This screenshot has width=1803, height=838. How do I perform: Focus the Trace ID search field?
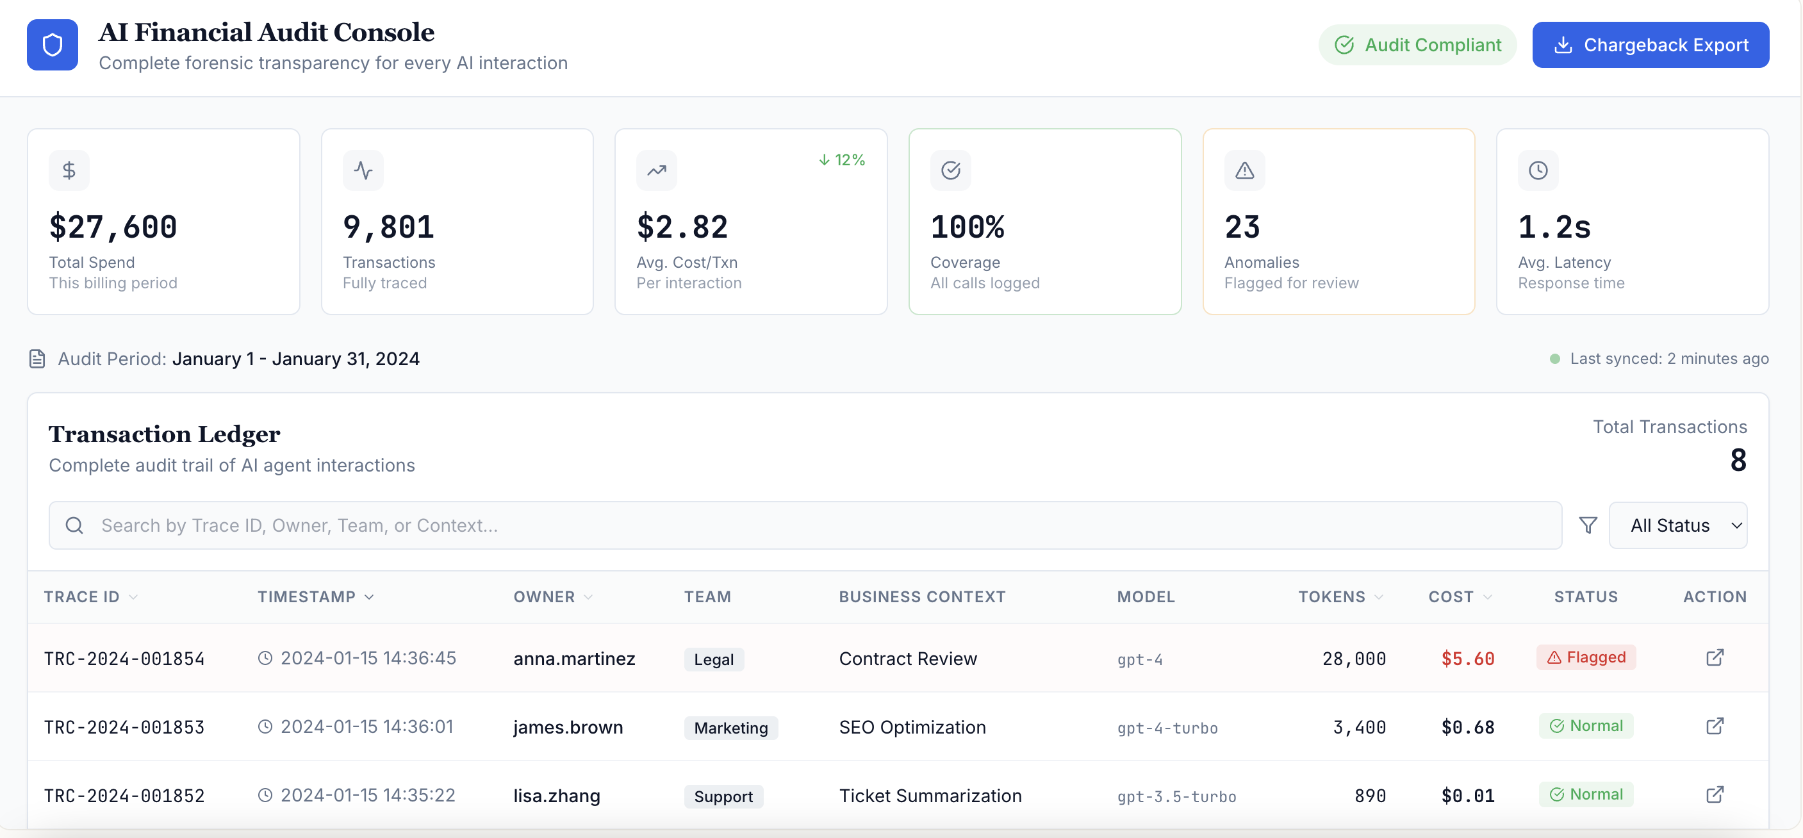805,525
